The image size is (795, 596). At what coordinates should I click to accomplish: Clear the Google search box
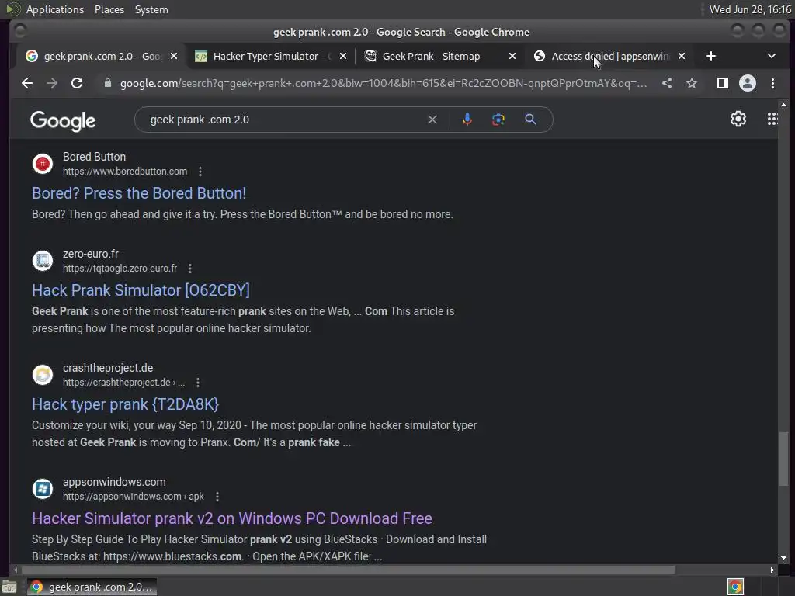tap(432, 120)
